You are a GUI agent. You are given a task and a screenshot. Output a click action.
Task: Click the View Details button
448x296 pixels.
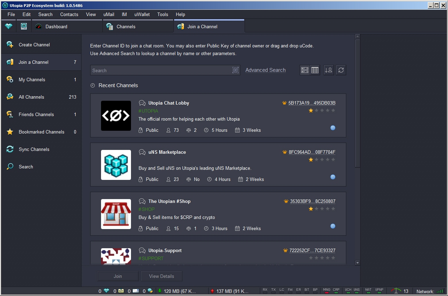(162, 276)
